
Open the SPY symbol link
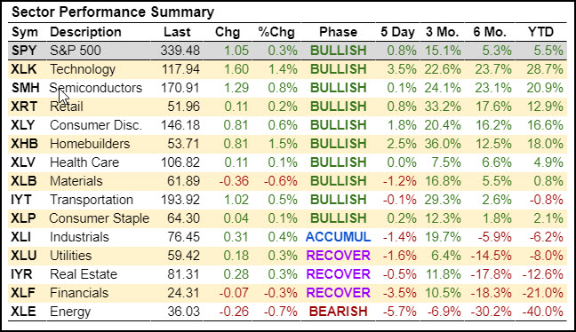click(24, 51)
